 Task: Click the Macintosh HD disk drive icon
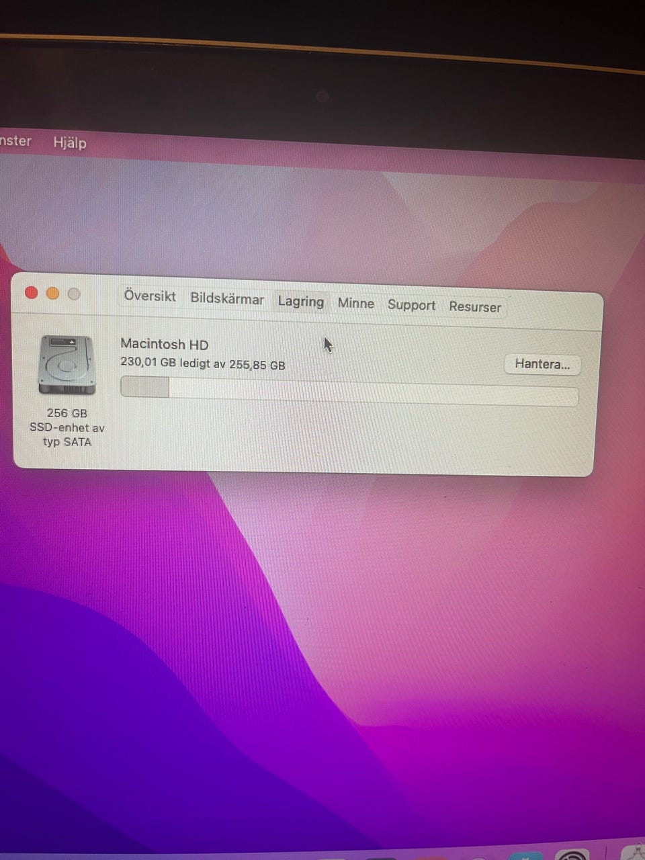67,365
